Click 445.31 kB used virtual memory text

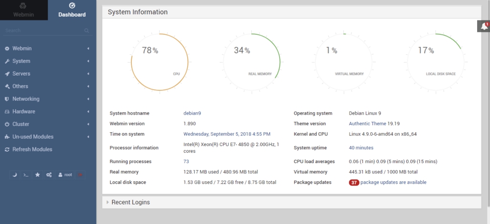(x=383, y=172)
